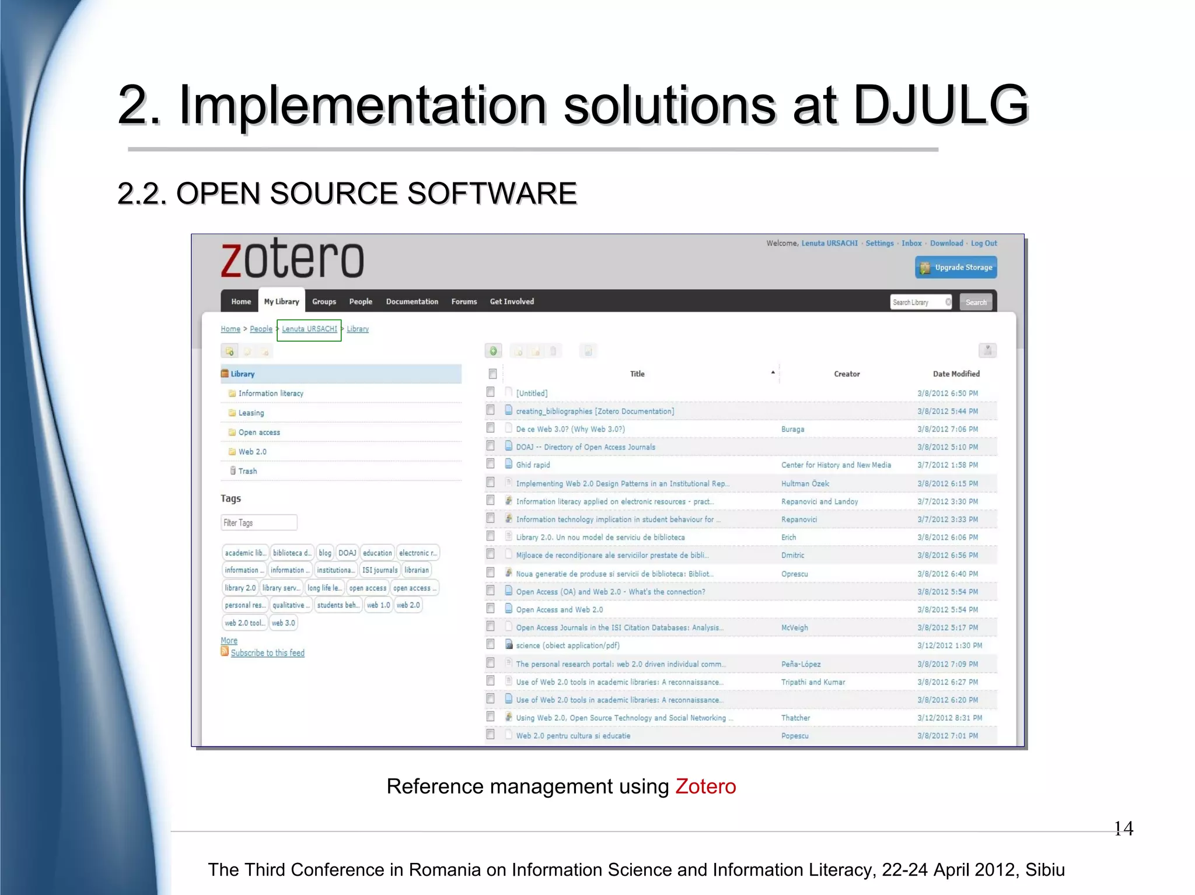Click the Log Out link

tap(984, 243)
